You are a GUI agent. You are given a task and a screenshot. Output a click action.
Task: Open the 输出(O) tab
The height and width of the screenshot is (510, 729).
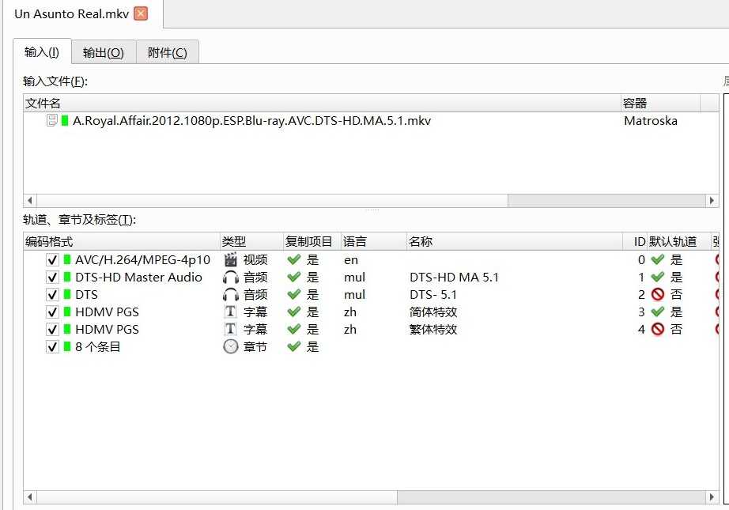pyautogui.click(x=104, y=52)
